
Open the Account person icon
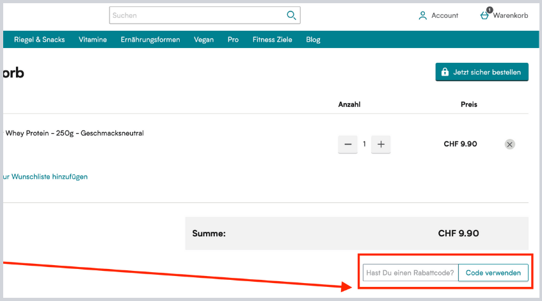pyautogui.click(x=422, y=15)
